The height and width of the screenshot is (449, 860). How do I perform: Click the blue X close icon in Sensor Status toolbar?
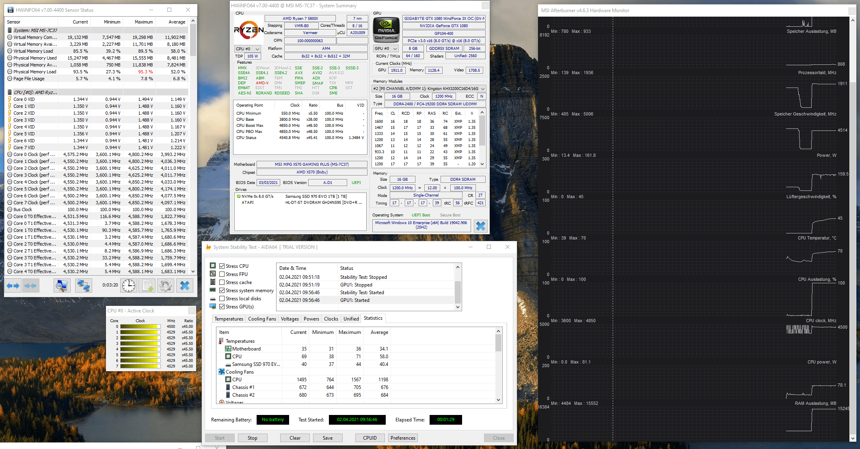click(185, 286)
